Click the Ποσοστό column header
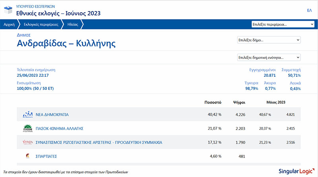318x177 pixels. coord(213,102)
